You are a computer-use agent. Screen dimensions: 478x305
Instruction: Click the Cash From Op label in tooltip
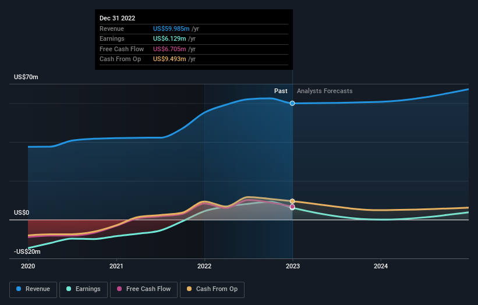pyautogui.click(x=120, y=59)
